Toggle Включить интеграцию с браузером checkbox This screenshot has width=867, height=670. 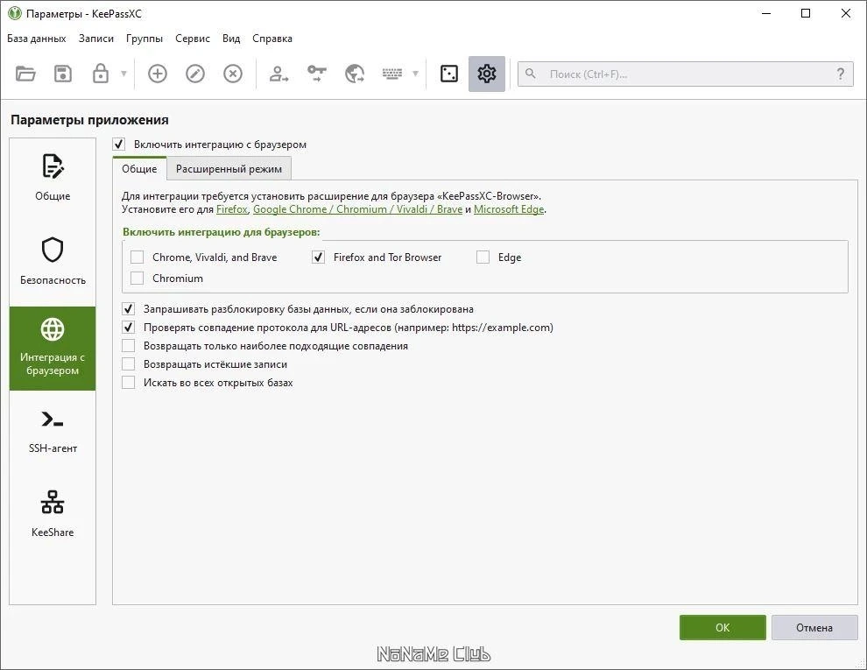119,145
